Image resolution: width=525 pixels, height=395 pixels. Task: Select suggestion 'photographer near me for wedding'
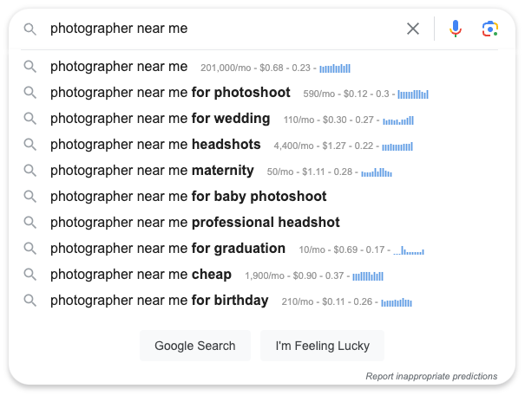pos(160,119)
